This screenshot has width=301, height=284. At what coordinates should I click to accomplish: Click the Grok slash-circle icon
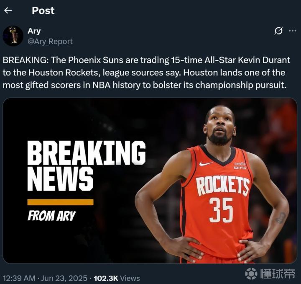(278, 31)
